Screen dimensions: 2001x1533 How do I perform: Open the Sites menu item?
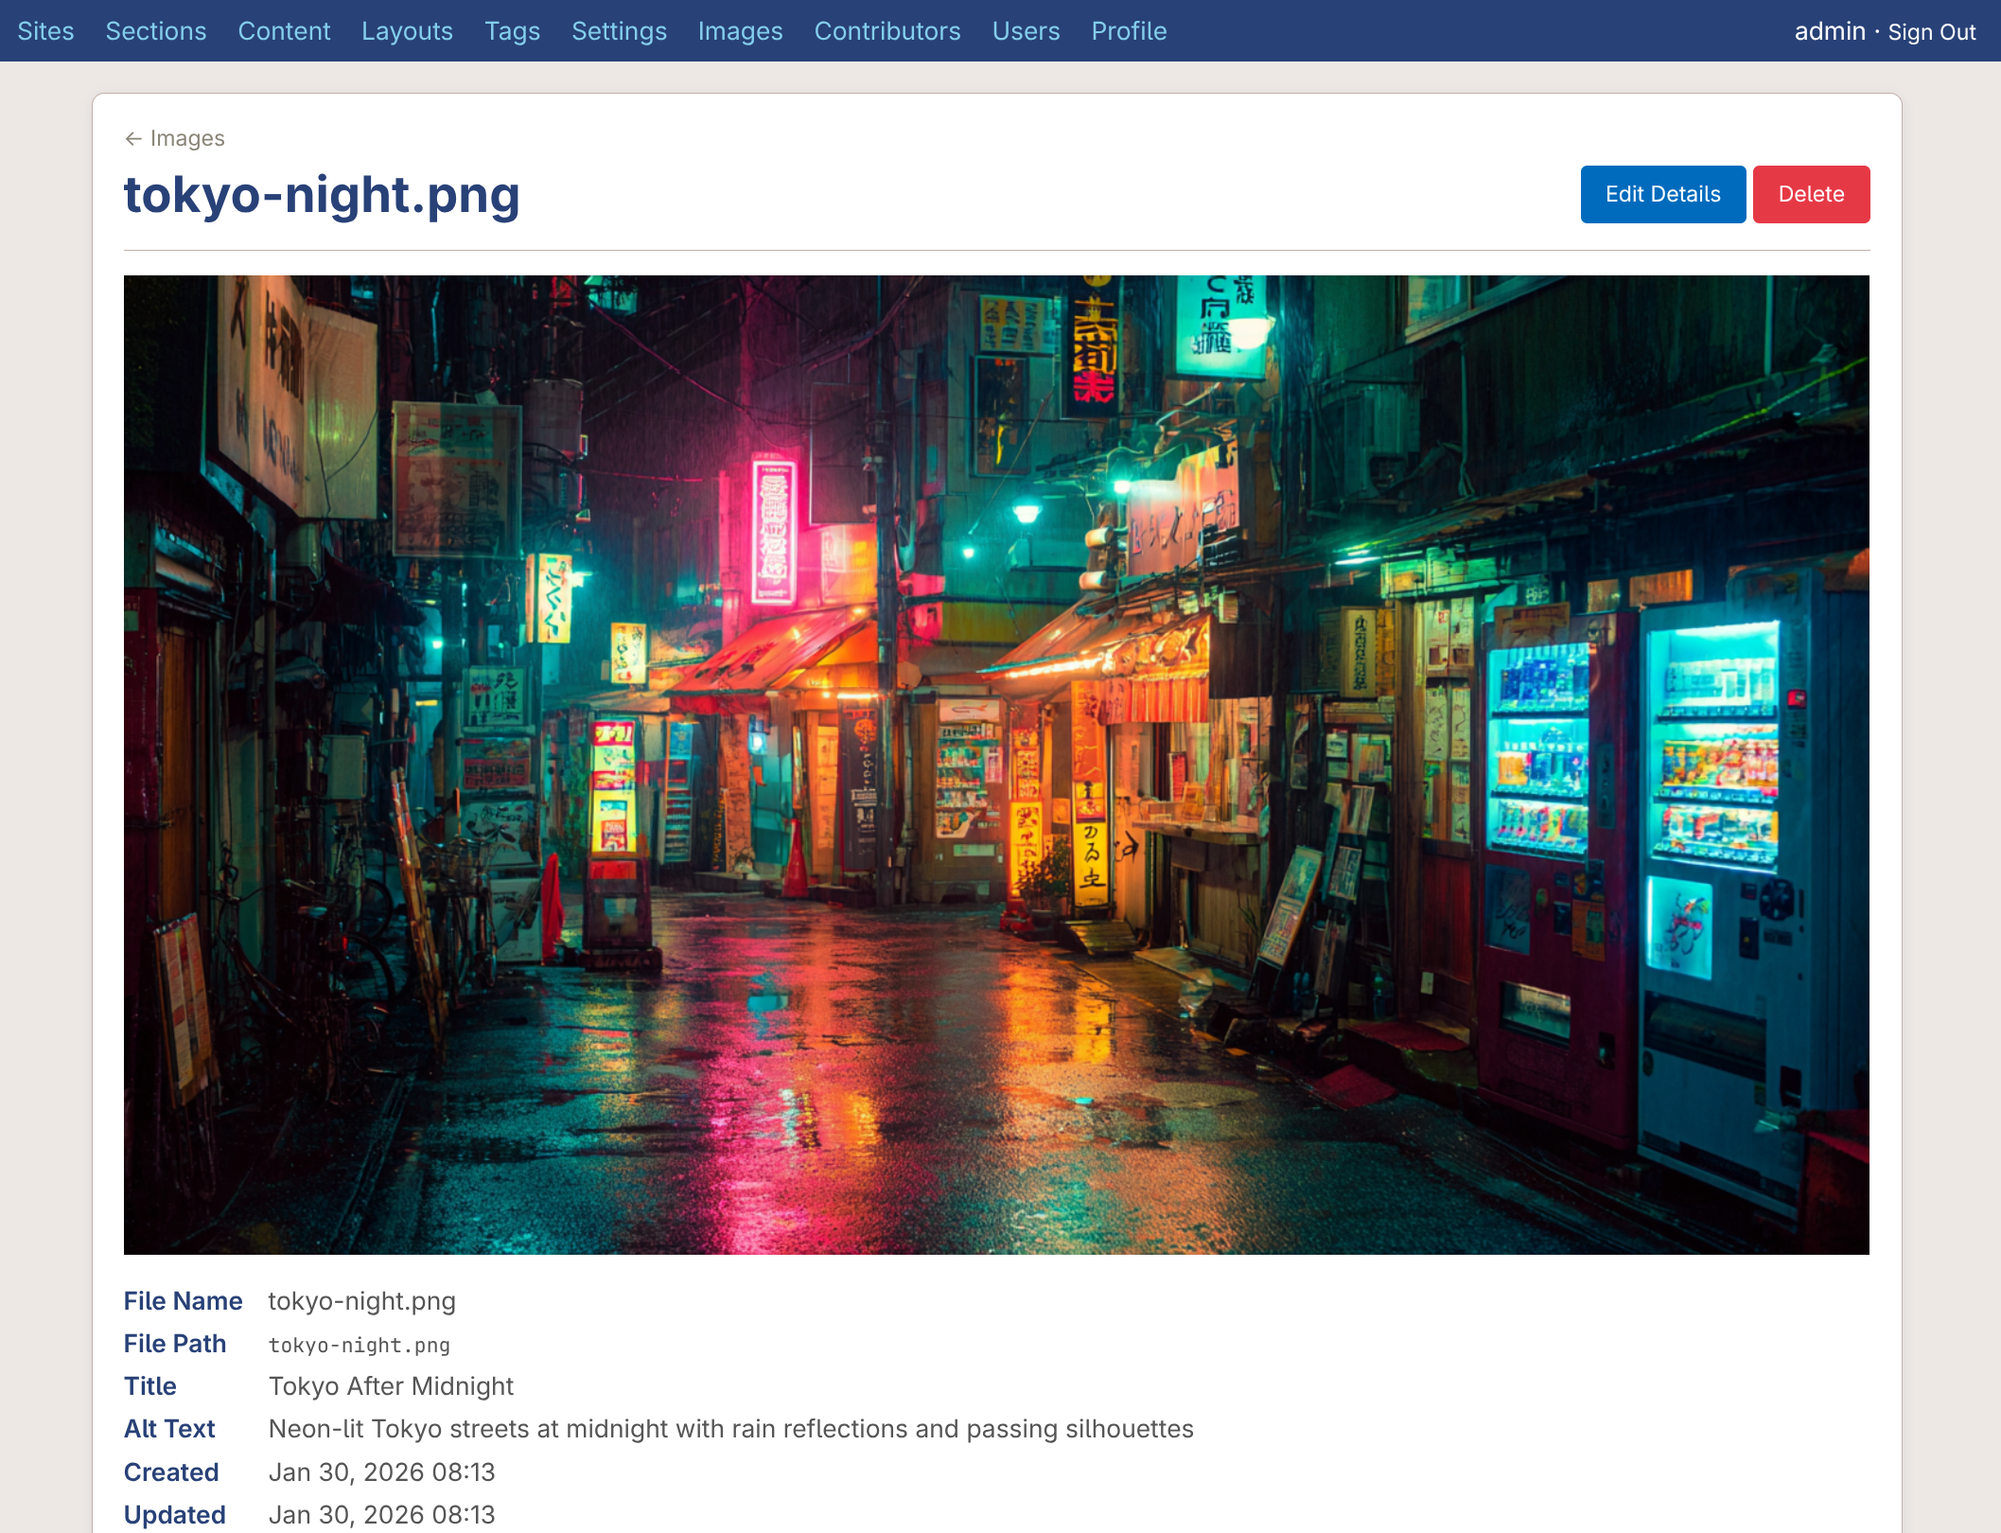(x=45, y=31)
